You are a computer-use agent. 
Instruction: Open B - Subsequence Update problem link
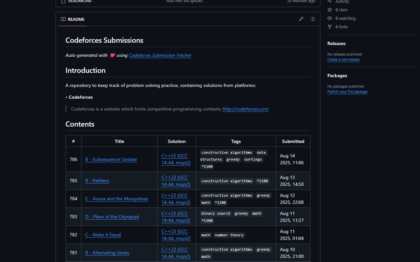pyautogui.click(x=111, y=159)
